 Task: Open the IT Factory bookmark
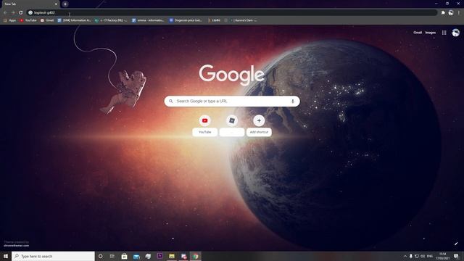click(x=111, y=20)
